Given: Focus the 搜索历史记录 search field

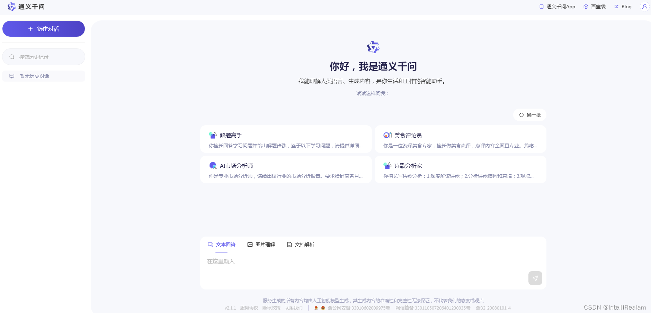Looking at the screenshot, I should (44, 57).
